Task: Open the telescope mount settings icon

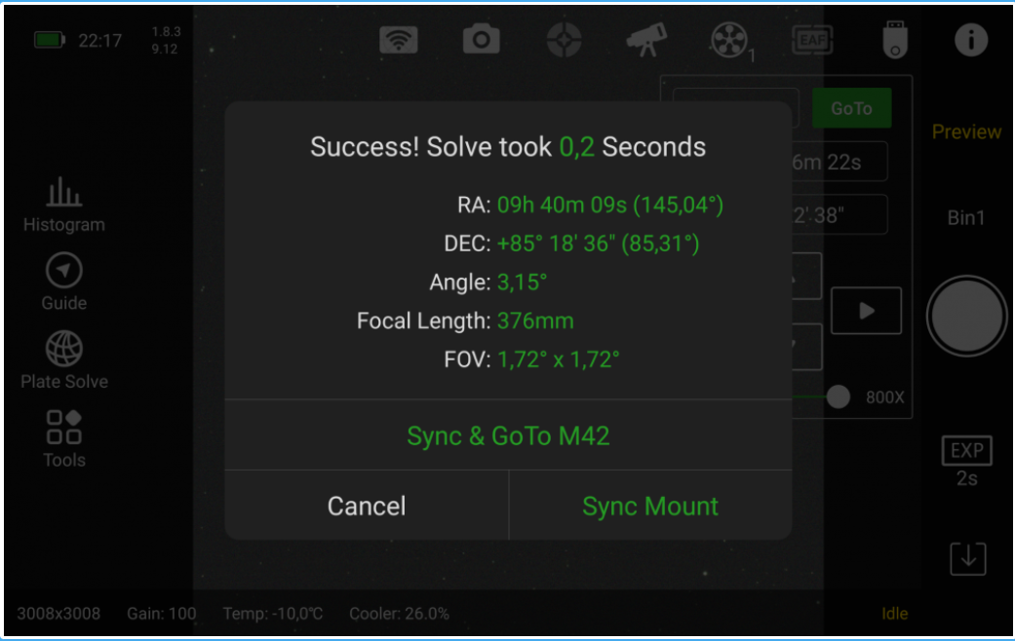Action: click(x=646, y=40)
